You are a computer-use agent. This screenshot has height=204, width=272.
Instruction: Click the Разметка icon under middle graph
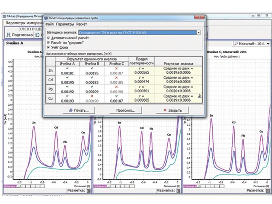(178, 191)
